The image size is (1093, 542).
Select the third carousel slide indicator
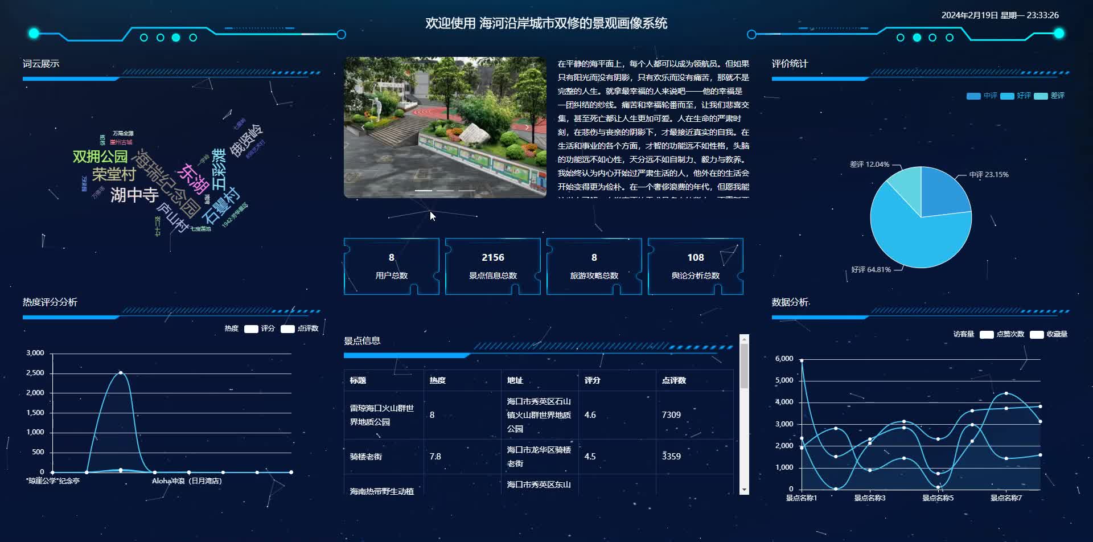coord(467,190)
